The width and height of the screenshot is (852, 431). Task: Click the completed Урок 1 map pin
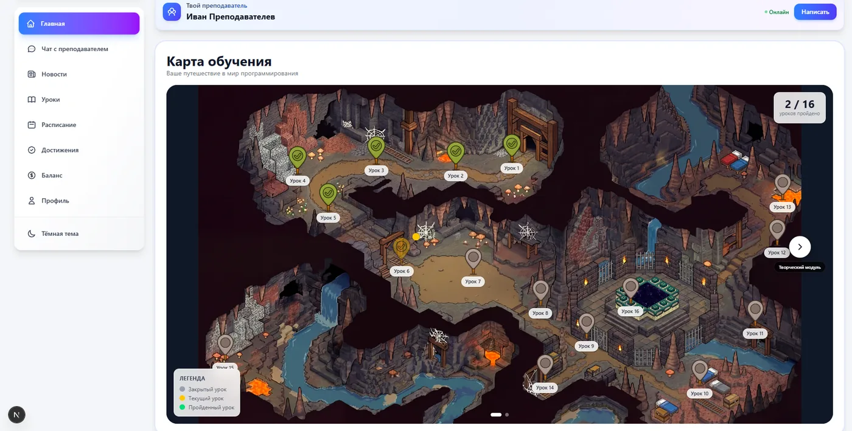point(512,146)
